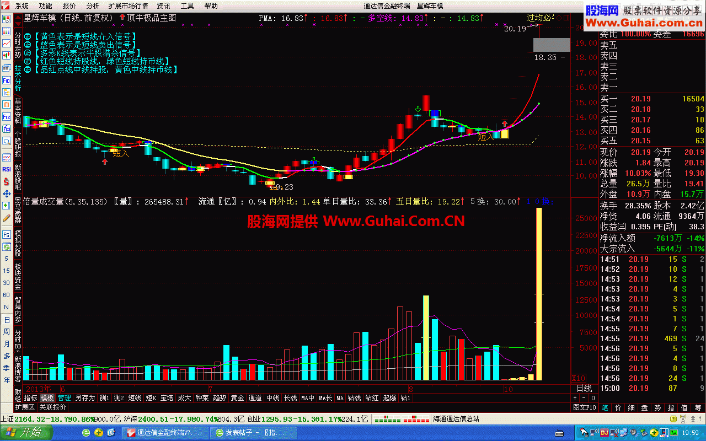Screen dimensions: 706x441
Task: Click the 图文F10 button
Action: click(585, 407)
